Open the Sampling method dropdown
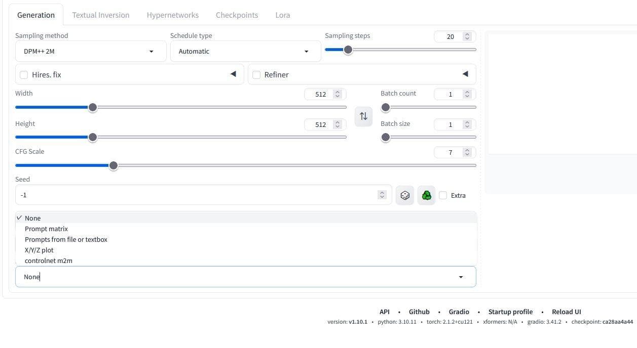The width and height of the screenshot is (637, 348). (x=91, y=51)
